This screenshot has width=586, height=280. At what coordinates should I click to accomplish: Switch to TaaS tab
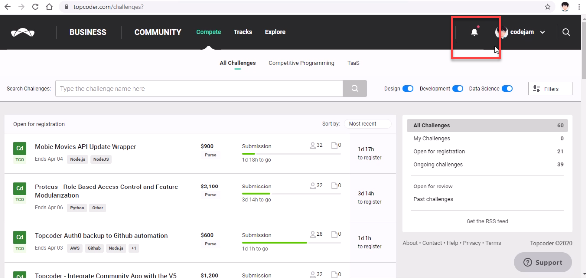point(353,63)
